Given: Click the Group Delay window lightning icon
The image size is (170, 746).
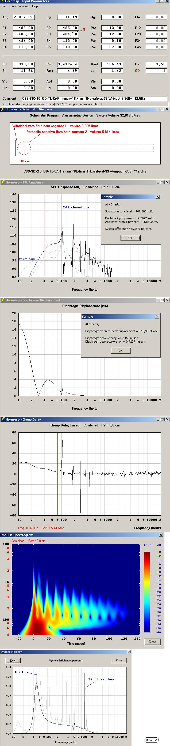Looking at the screenshot, I should 3,419.
